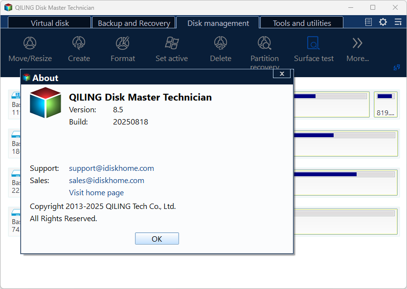
Task: Open settings gear icon
Action: coord(383,22)
